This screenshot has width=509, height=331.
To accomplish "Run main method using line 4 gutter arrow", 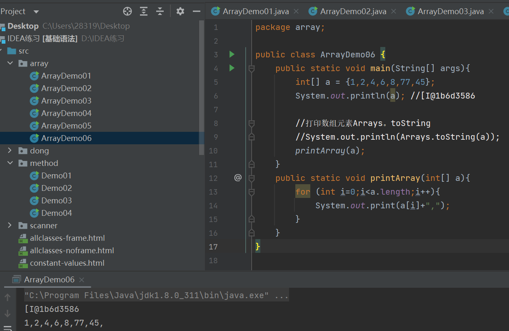I will pyautogui.click(x=232, y=68).
